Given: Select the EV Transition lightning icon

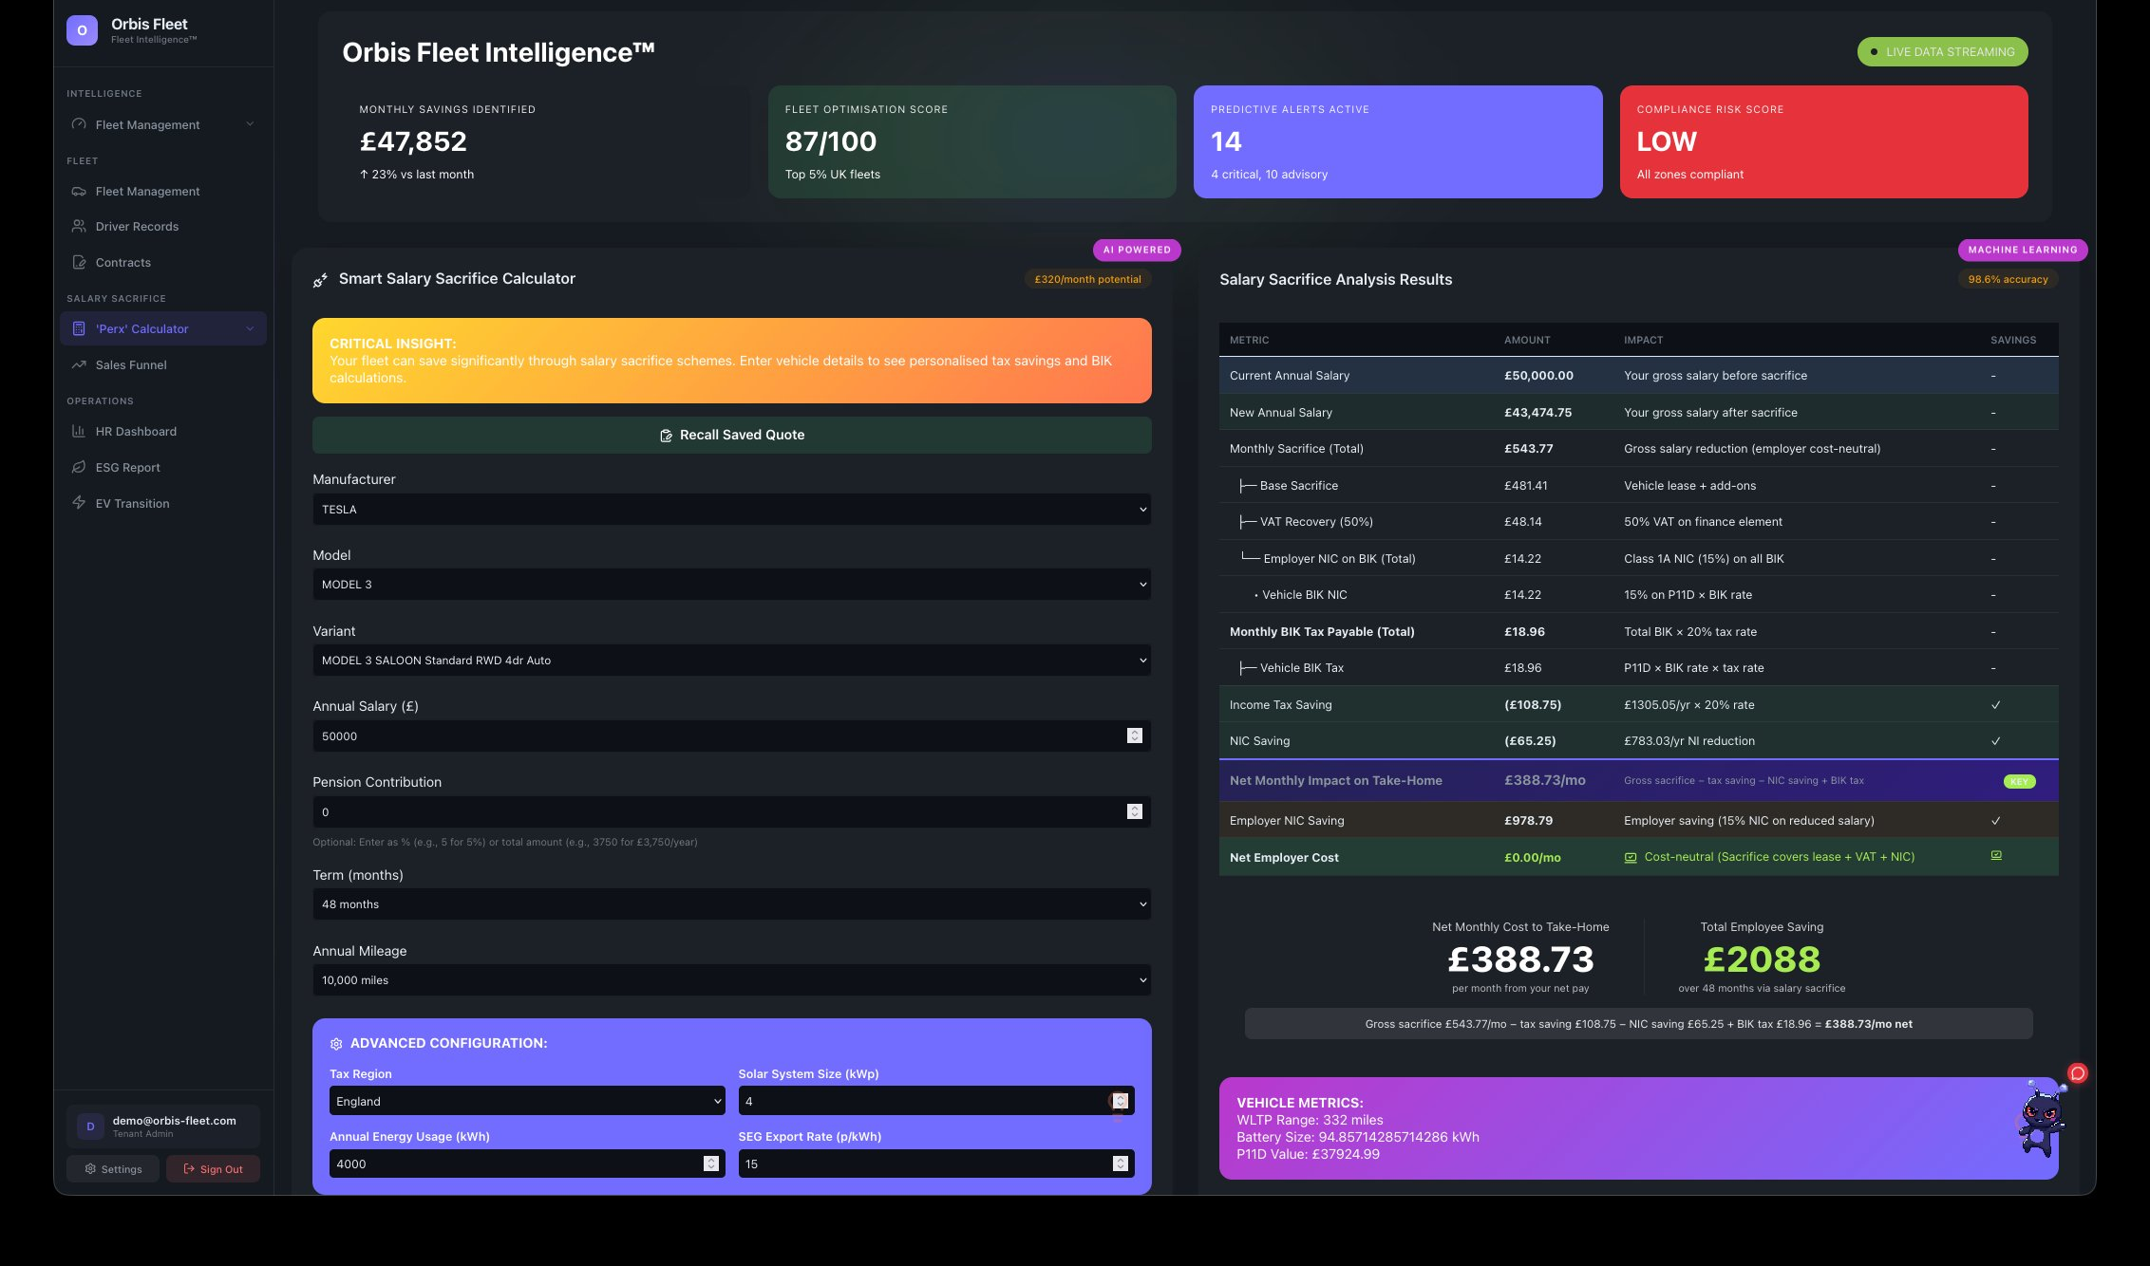Looking at the screenshot, I should [x=80, y=503].
